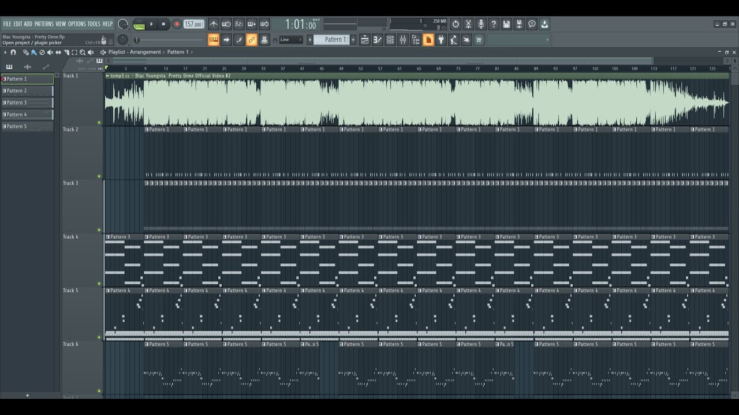Toggle overdub blend recording
The image size is (739, 415).
click(x=252, y=24)
